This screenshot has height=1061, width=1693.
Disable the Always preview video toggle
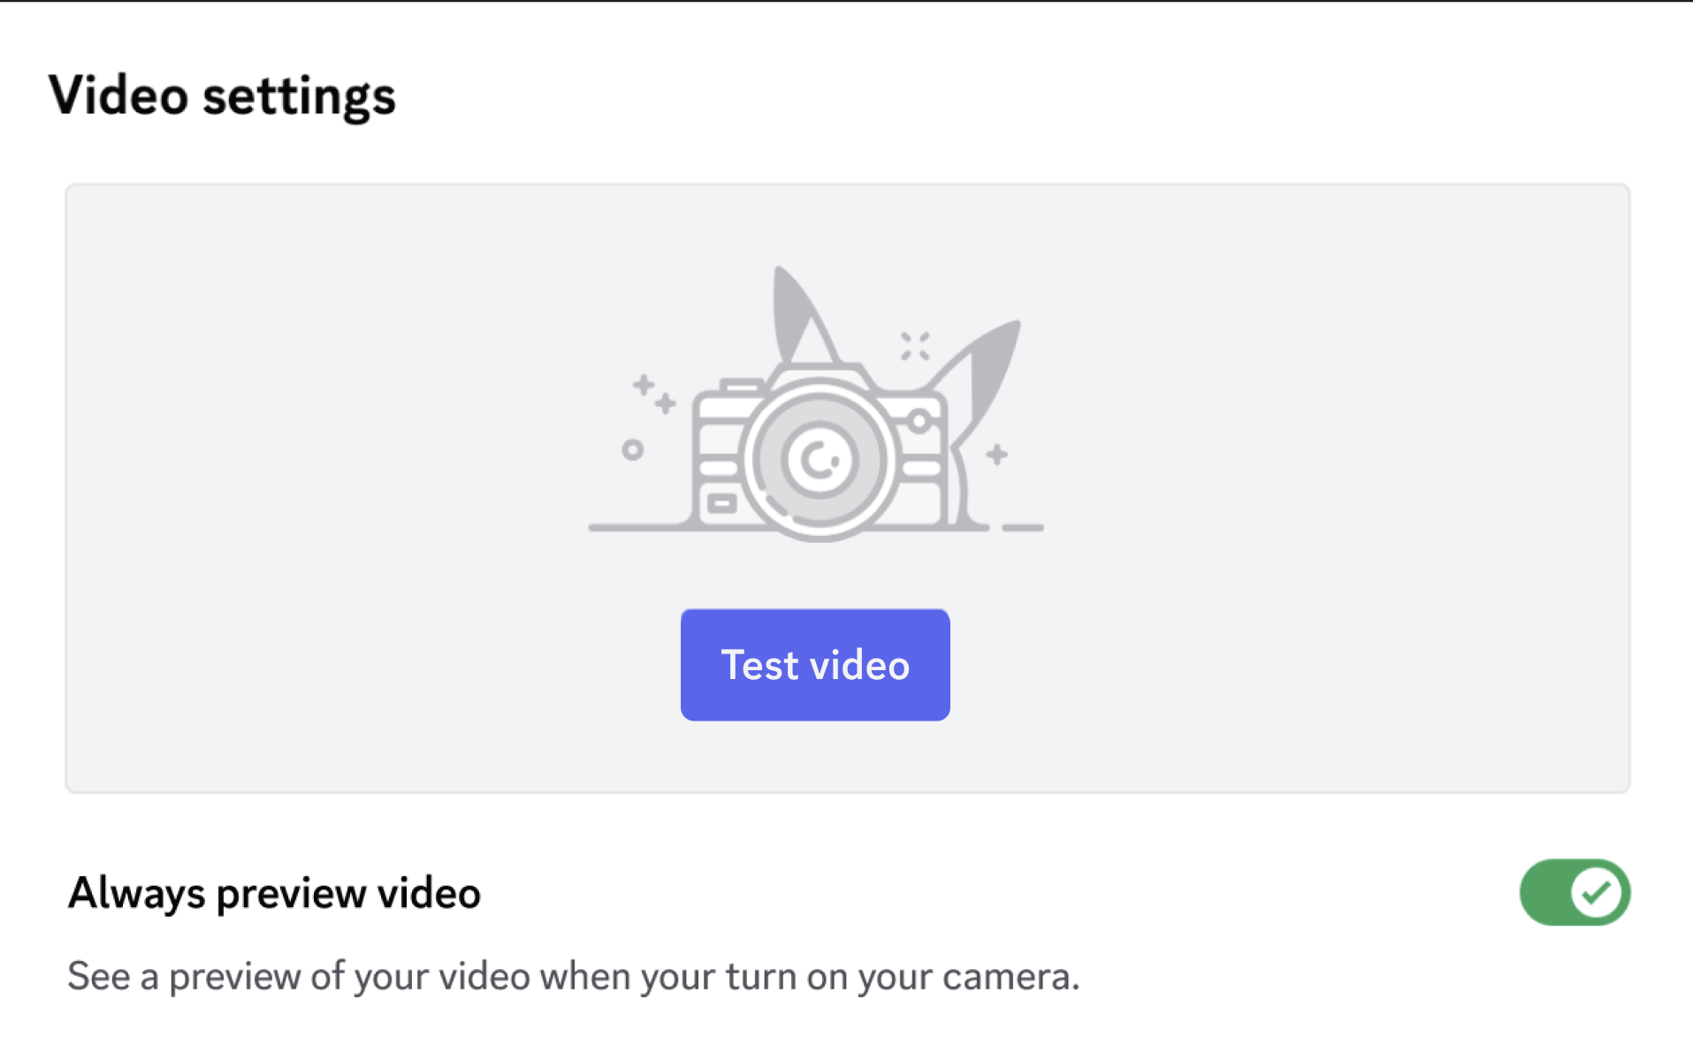point(1574,892)
